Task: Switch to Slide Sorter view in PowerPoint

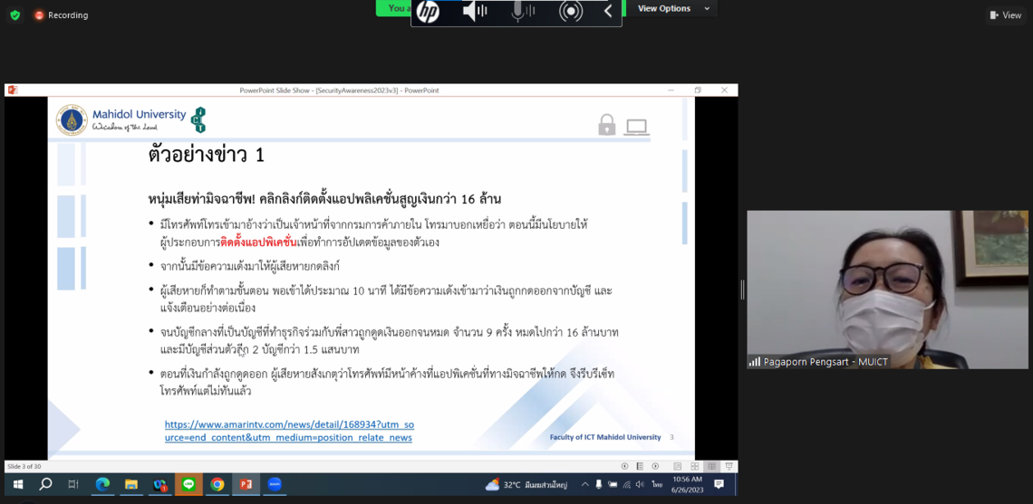Action: pyautogui.click(x=695, y=467)
